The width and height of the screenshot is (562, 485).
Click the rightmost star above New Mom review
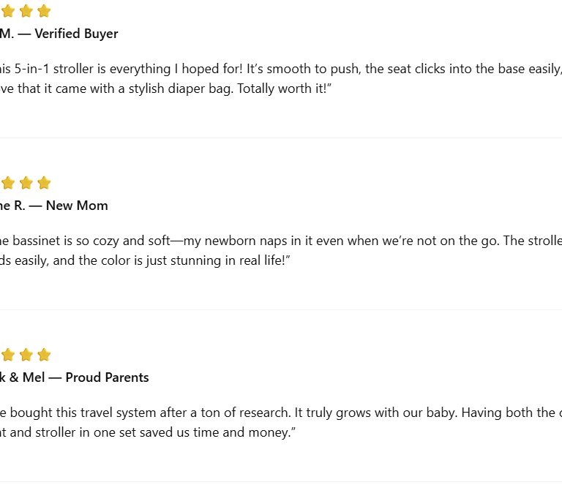point(44,183)
